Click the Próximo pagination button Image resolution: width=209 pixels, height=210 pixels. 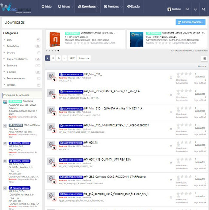click(84, 58)
